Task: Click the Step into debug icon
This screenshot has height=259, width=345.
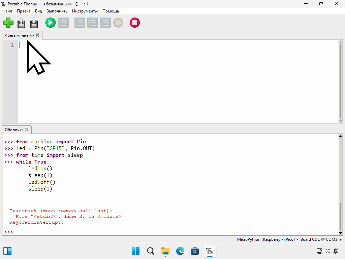Action: pyautogui.click(x=93, y=23)
